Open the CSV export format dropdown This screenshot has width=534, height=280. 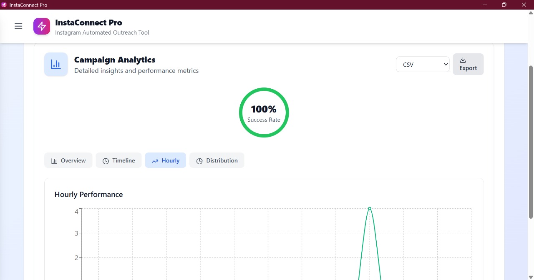click(423, 64)
